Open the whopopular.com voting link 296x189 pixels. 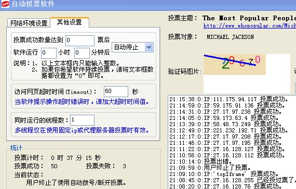tap(250, 25)
